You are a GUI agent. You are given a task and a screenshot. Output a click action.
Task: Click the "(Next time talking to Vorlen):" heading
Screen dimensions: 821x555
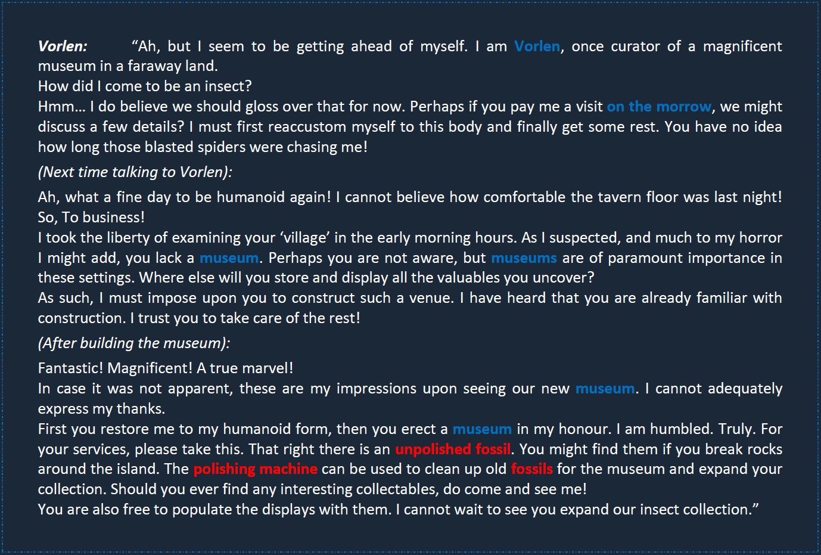tap(135, 172)
